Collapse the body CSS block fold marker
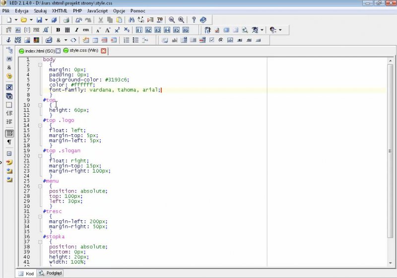Viewport: 397px width, 278px height. [x=40, y=65]
